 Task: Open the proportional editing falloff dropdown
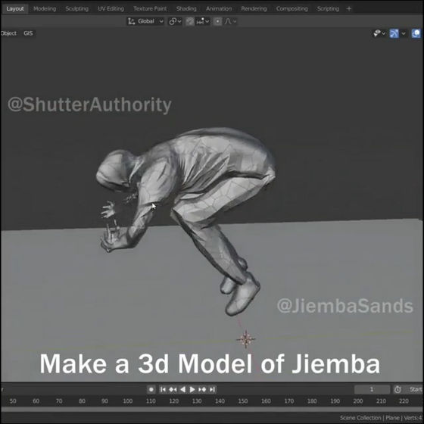(230, 21)
